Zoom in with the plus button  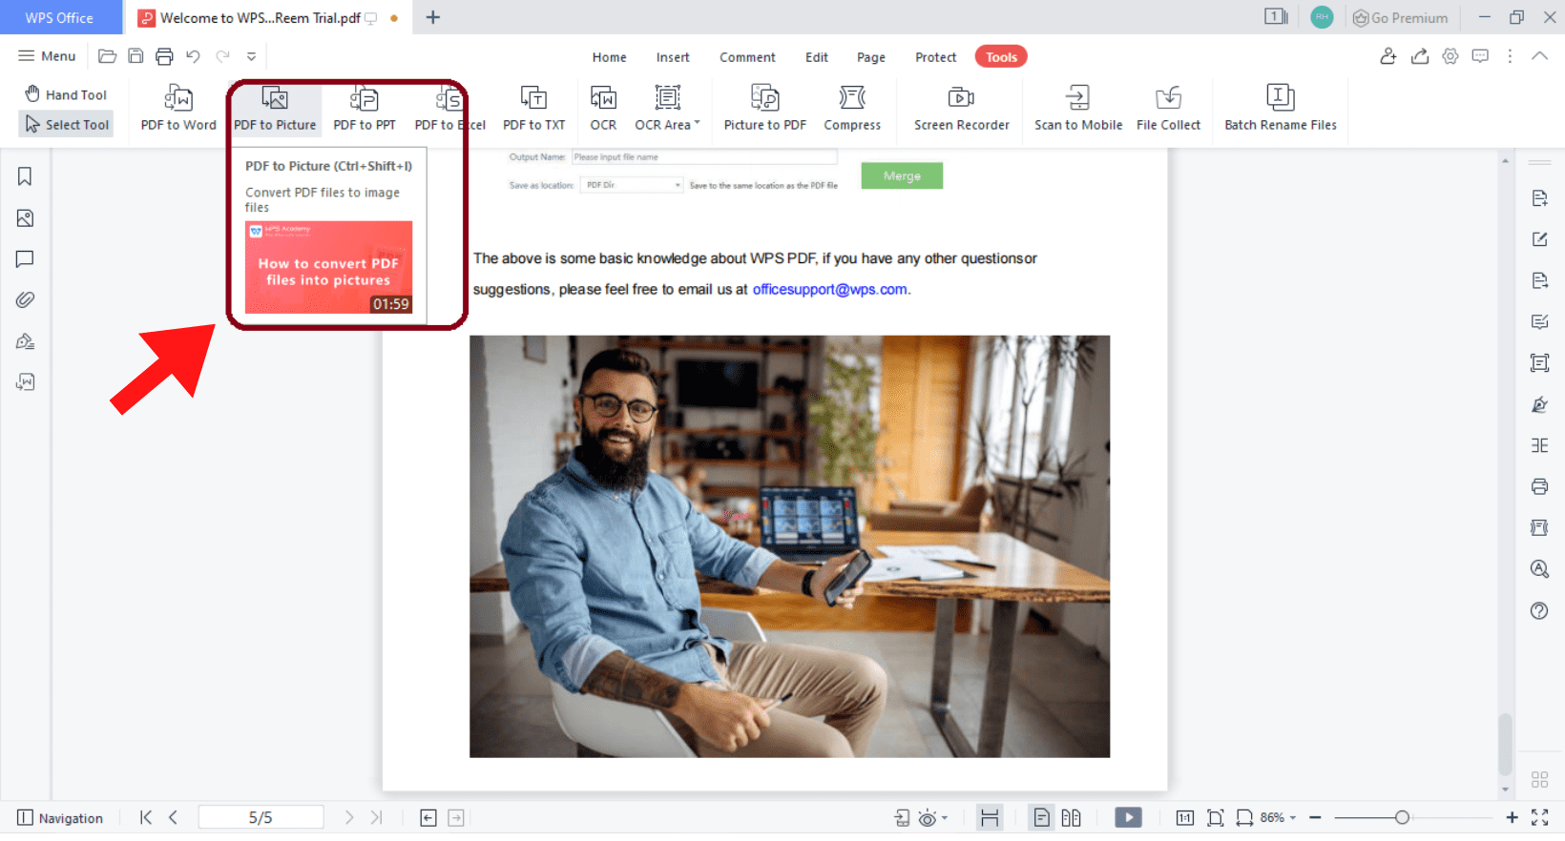click(x=1512, y=817)
